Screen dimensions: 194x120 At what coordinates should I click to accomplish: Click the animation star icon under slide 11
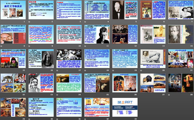(85, 46)
